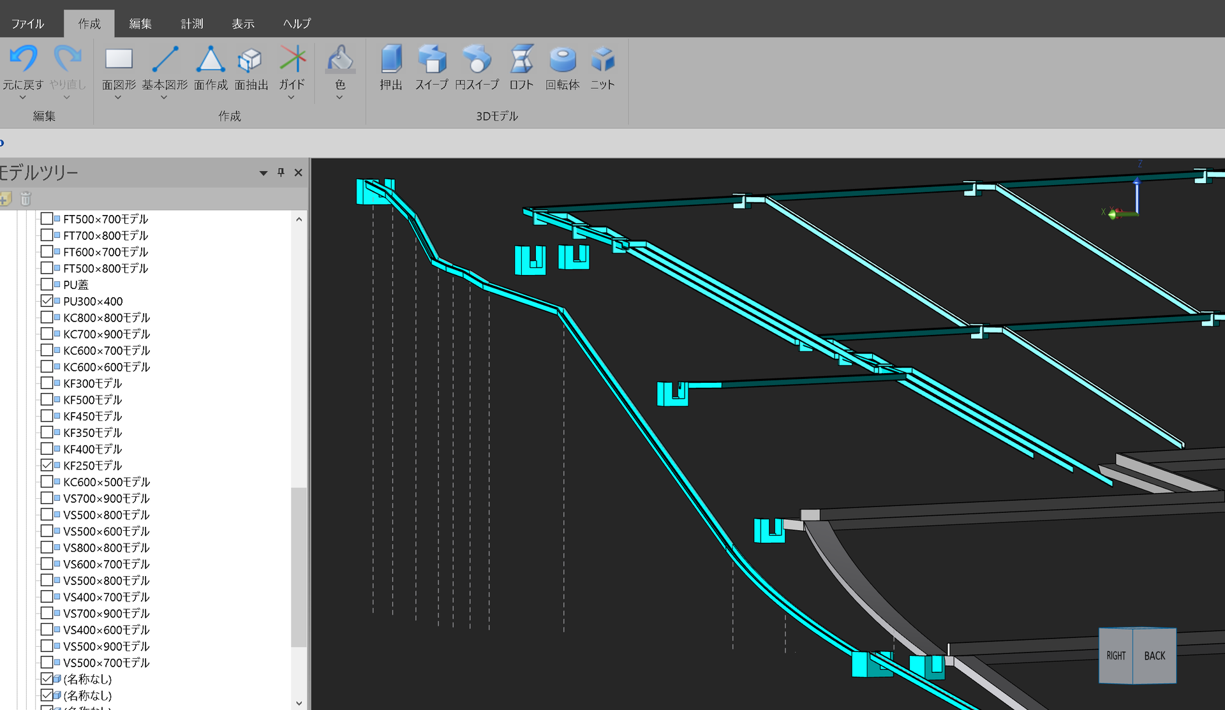Click the BACK face of view cube
The height and width of the screenshot is (710, 1225).
[x=1154, y=655]
